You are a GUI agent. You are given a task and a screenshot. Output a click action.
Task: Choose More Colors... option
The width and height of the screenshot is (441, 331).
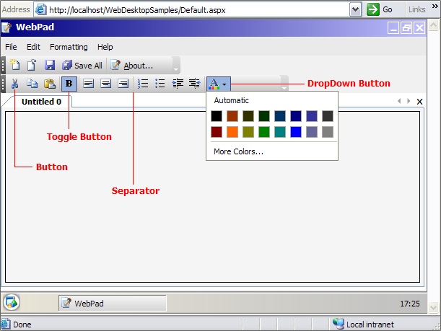coord(238,151)
